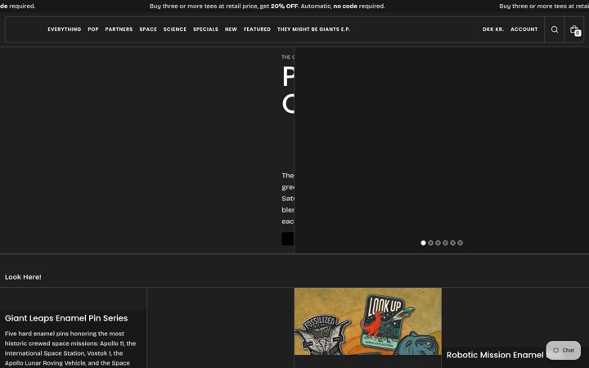Open the Look Up dinosaur patches image
Viewport: 589px width, 368px height.
pyautogui.click(x=368, y=321)
